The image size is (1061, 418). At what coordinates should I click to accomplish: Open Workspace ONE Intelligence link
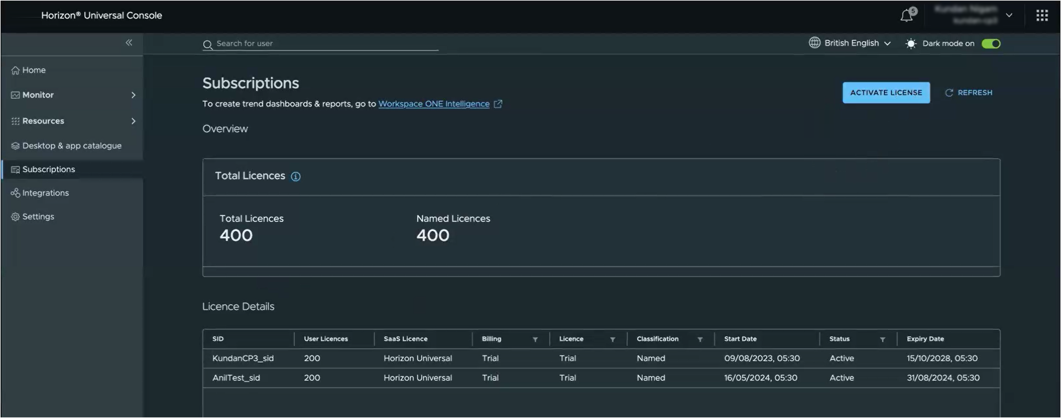(x=434, y=104)
